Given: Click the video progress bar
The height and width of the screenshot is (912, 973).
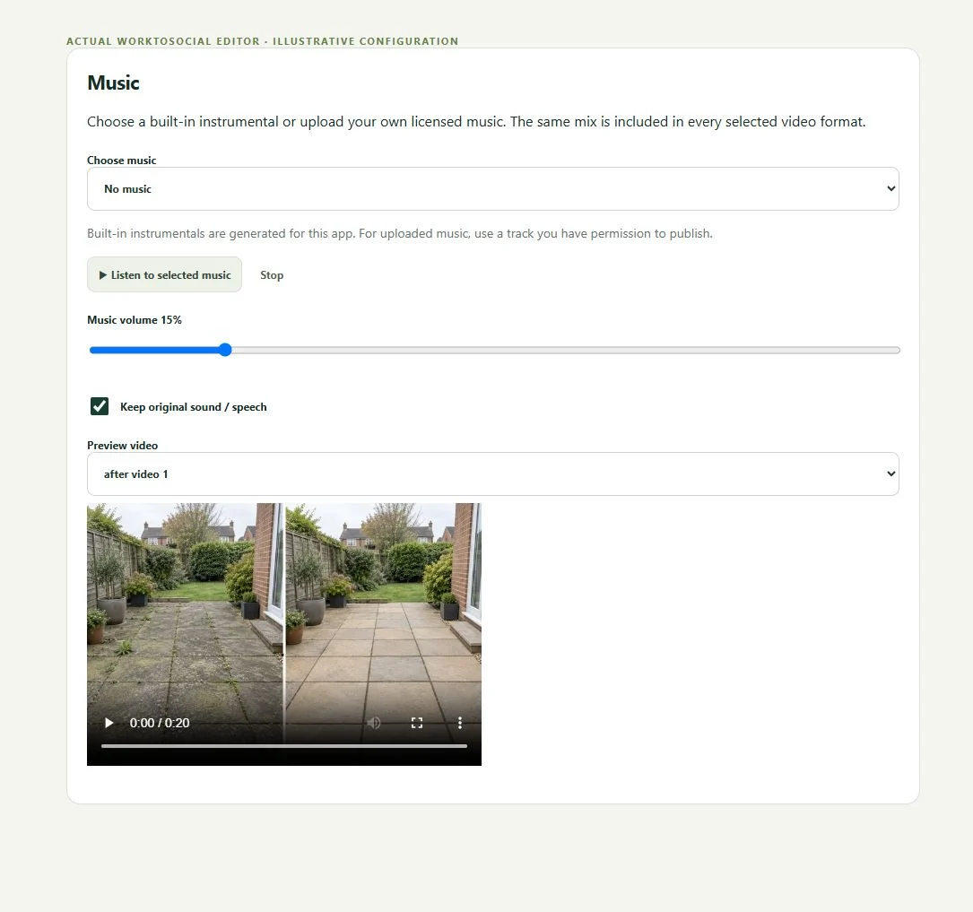Looking at the screenshot, I should click(284, 746).
